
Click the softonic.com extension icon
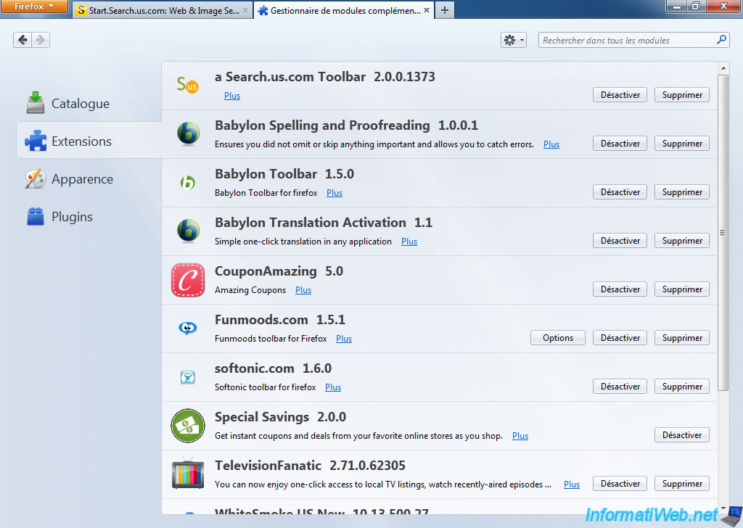(188, 377)
